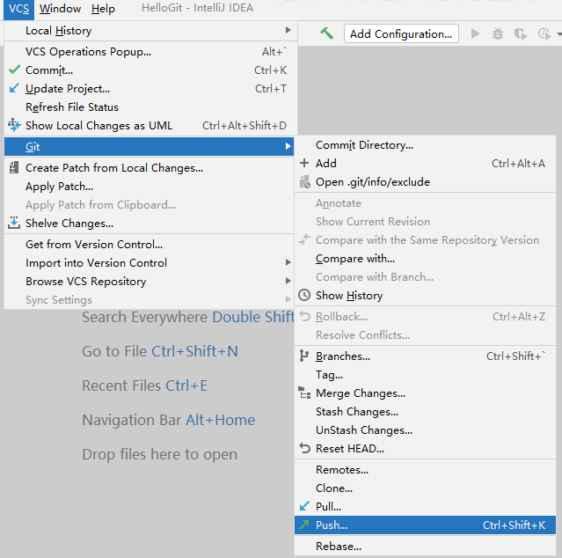Screen dimensions: 562x558
Task: Expand Import into Version Control submenu arrow
Action: (288, 262)
